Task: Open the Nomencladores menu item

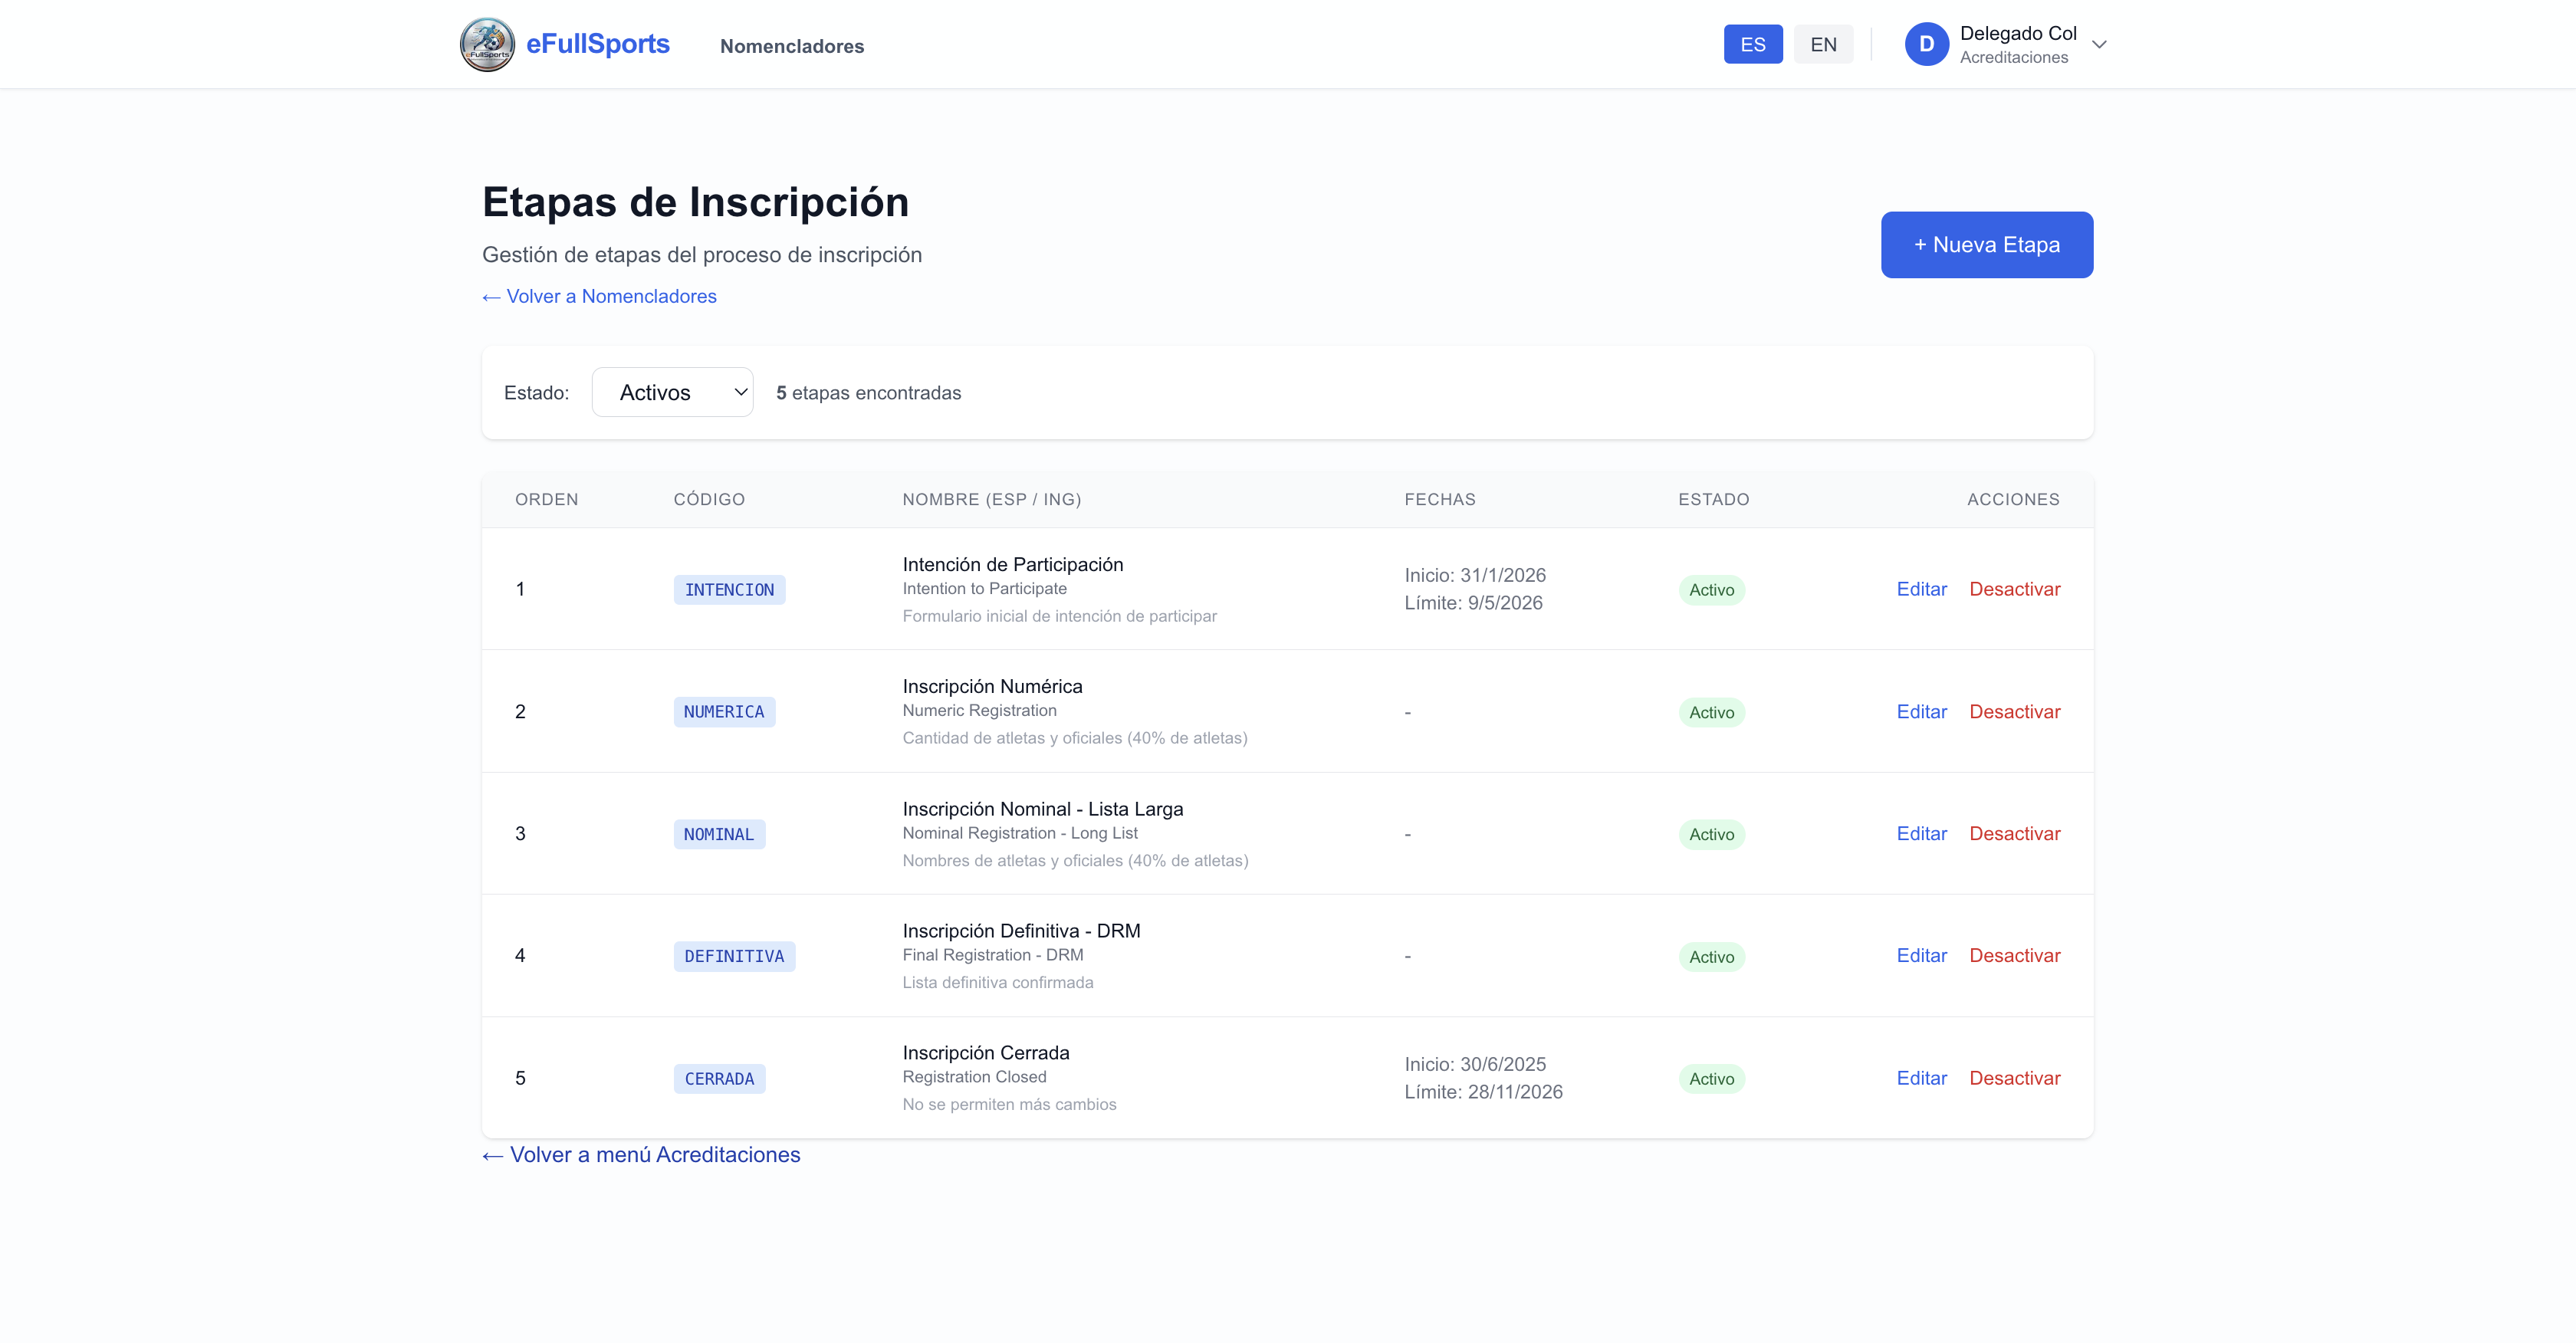Action: tap(791, 46)
